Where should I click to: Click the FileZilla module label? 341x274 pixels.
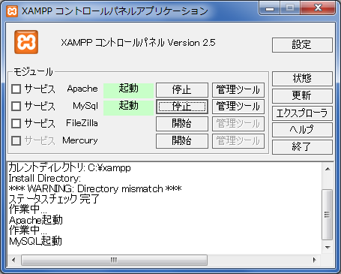click(x=82, y=123)
